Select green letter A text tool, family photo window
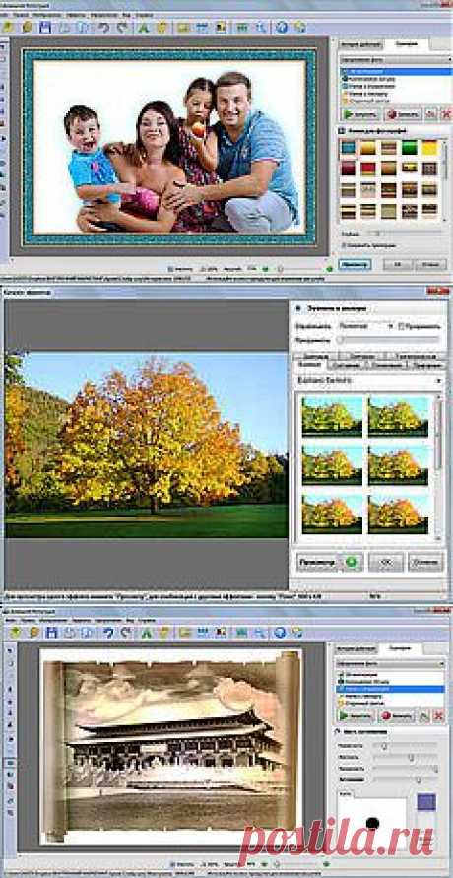Screen dimensions: 453x878 [x=145, y=27]
